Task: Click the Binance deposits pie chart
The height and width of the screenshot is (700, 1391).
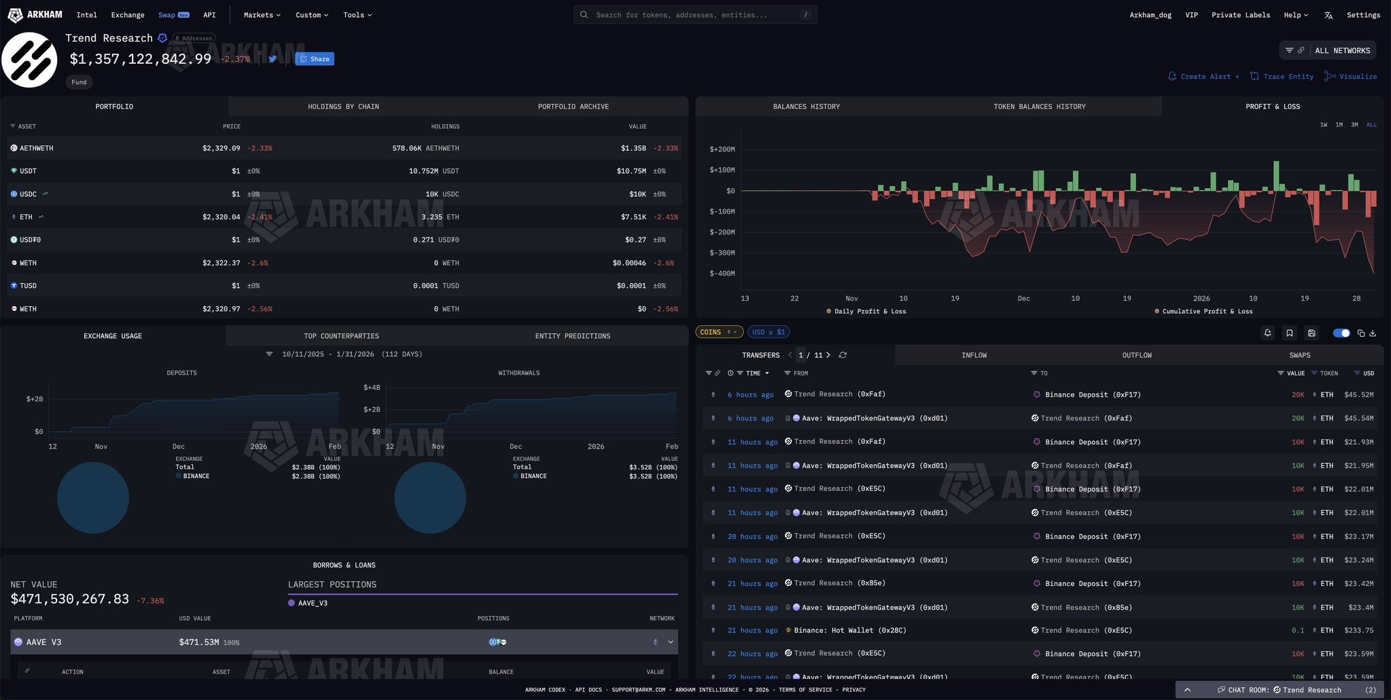Action: 93,498
